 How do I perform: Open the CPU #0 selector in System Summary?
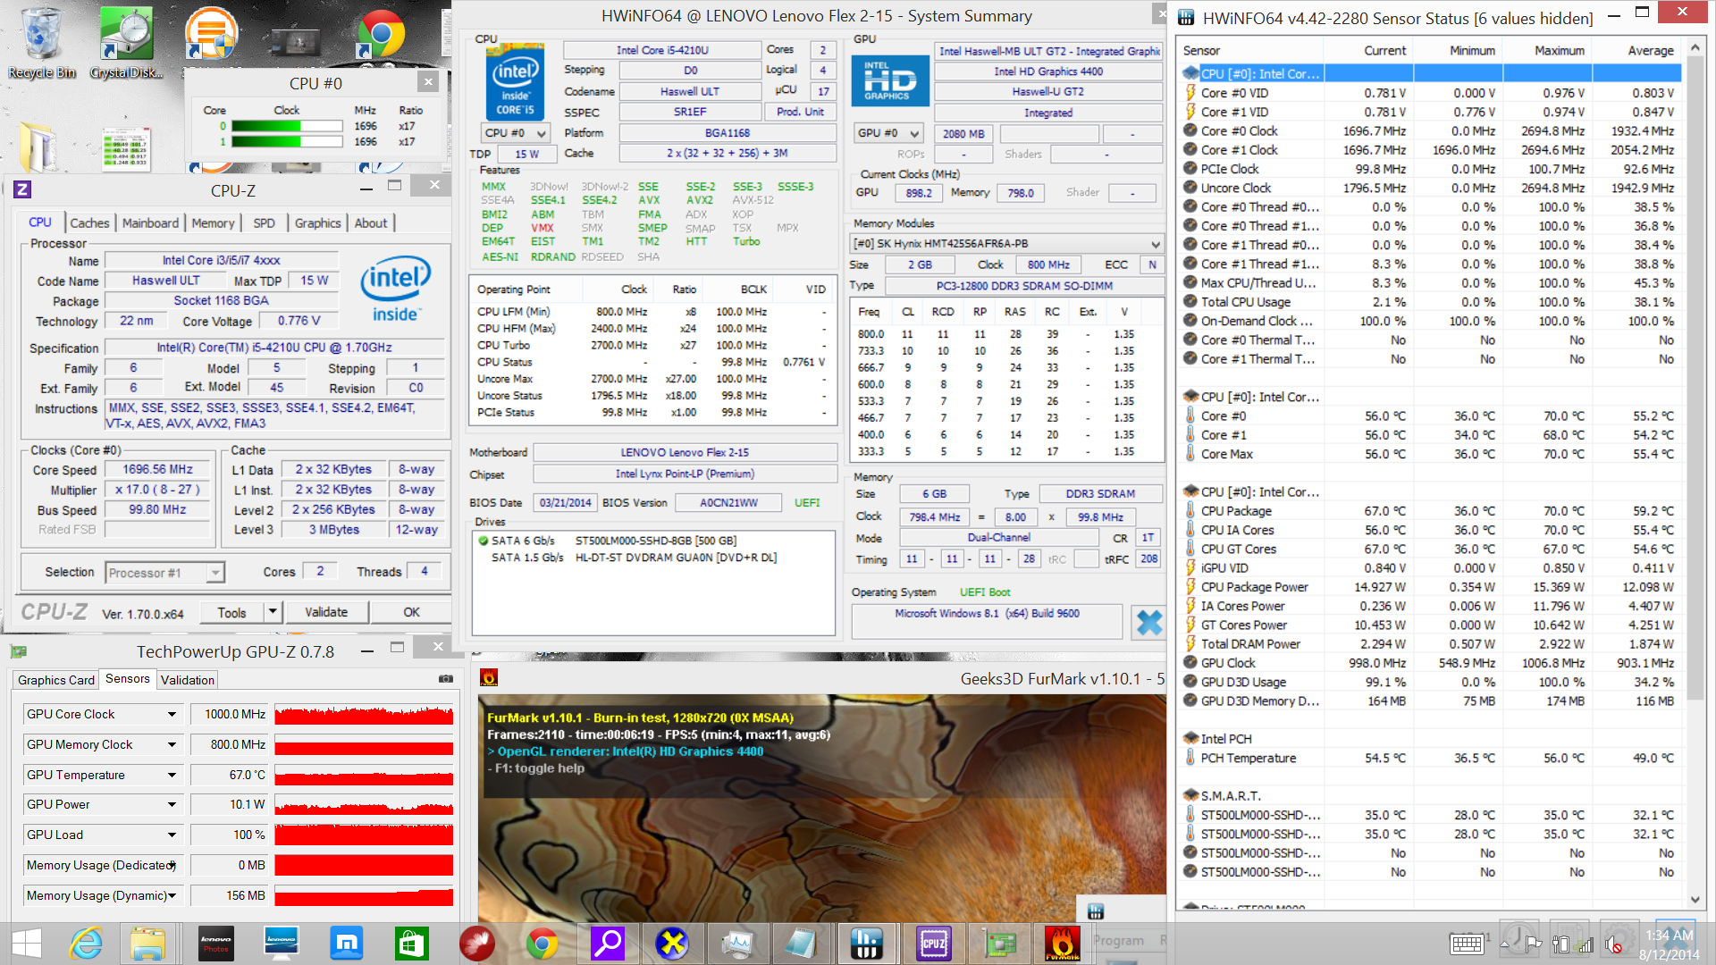(516, 133)
